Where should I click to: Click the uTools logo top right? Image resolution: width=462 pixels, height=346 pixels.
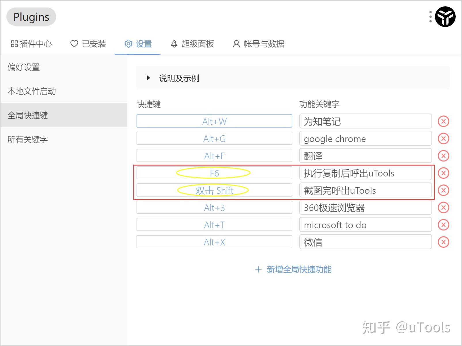(x=445, y=17)
